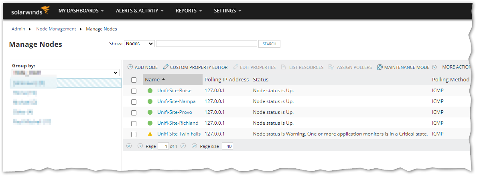Click the Maintenance Mode wrench icon

tap(380, 67)
